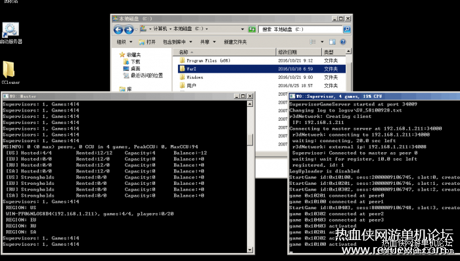Screen dimensions: 460x261
Task: Click 'Balance:-12' value in Master console
Action: click(x=190, y=153)
